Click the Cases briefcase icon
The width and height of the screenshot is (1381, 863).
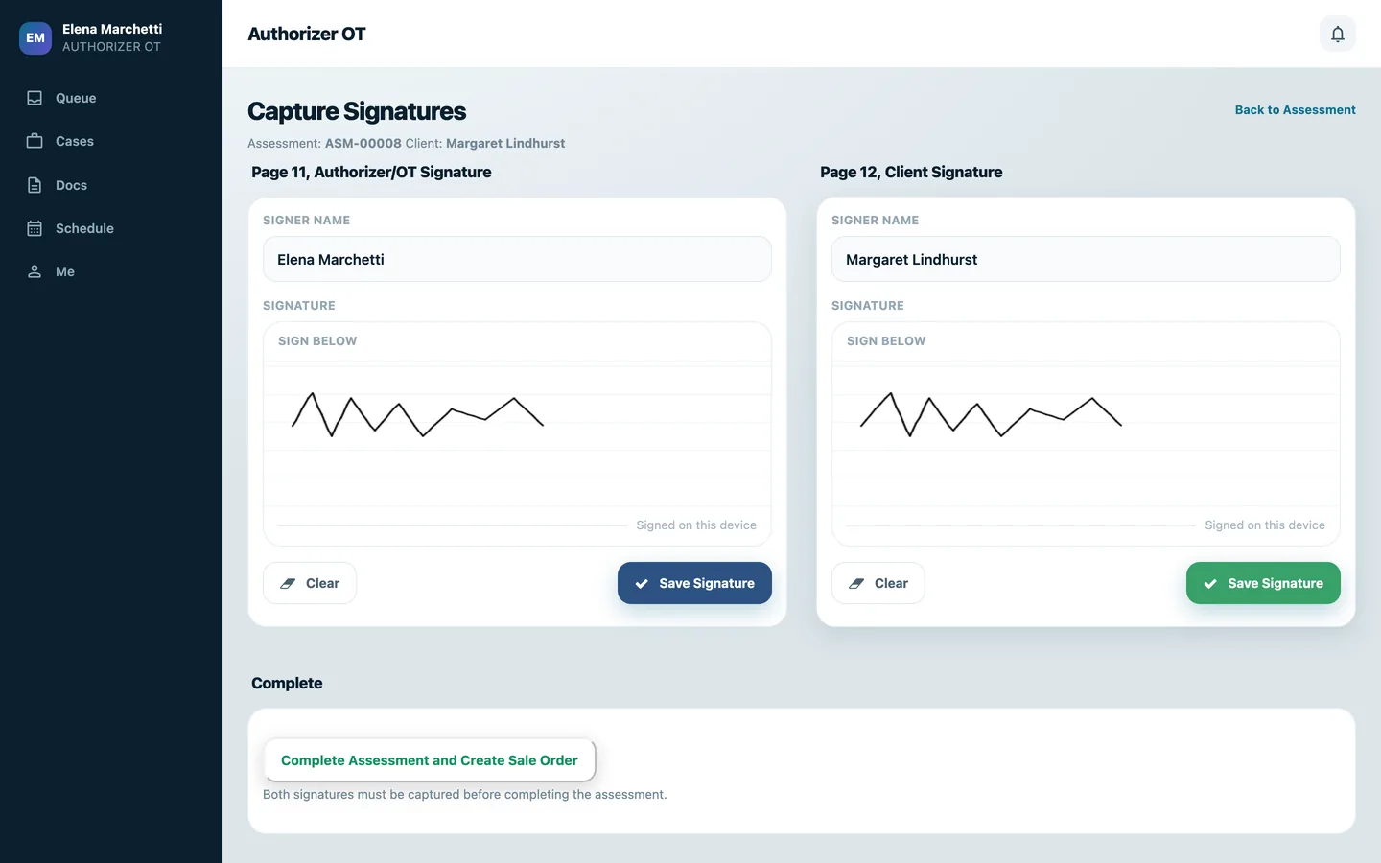pyautogui.click(x=35, y=141)
